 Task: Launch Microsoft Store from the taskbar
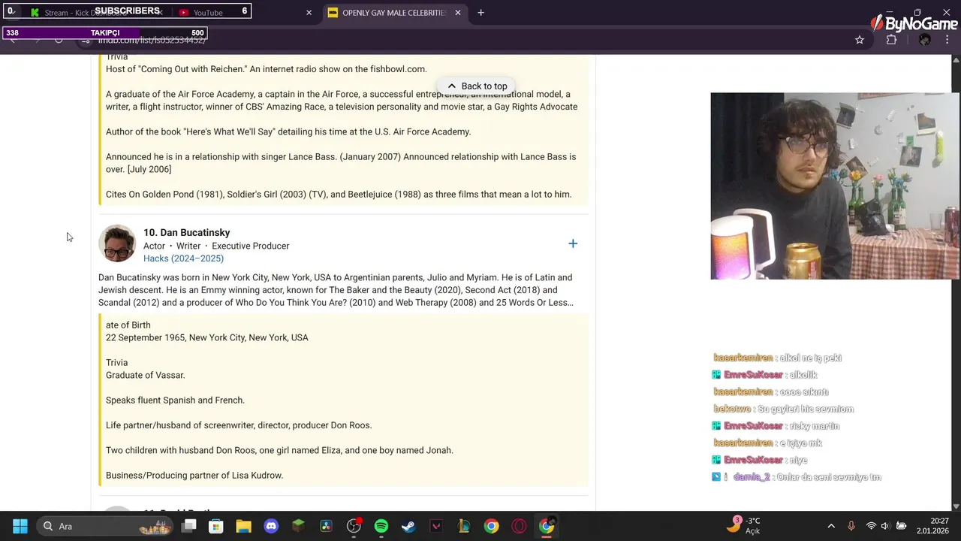click(x=216, y=526)
